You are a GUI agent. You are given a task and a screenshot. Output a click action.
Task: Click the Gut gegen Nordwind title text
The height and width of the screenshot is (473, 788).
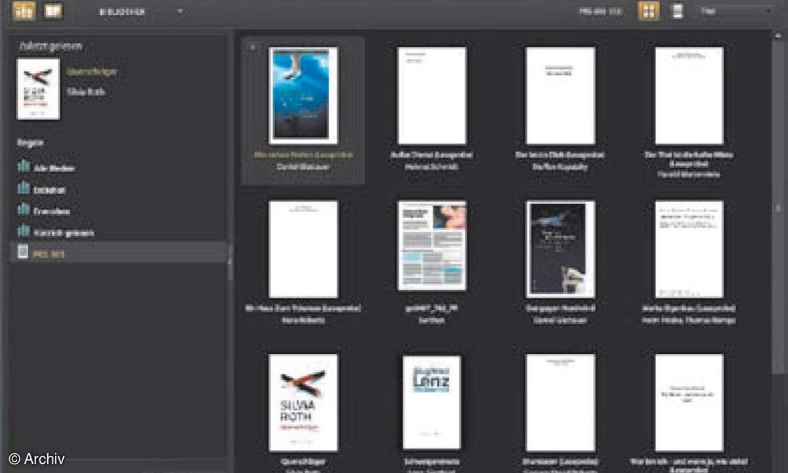pyautogui.click(x=560, y=309)
